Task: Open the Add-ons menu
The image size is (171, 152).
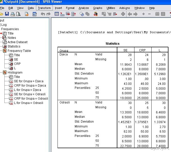Action: pyautogui.click(x=124, y=8)
